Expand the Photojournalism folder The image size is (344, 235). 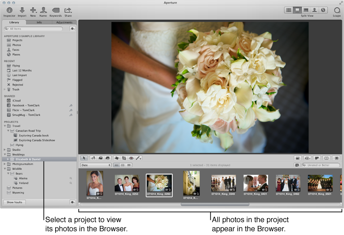[5, 164]
